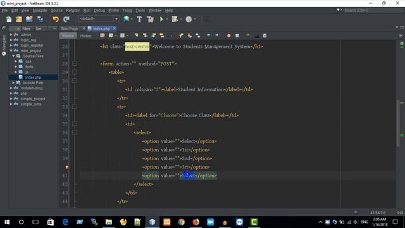Toggle the Highlight Search editor icon
405x228 pixels.
tap(162, 35)
